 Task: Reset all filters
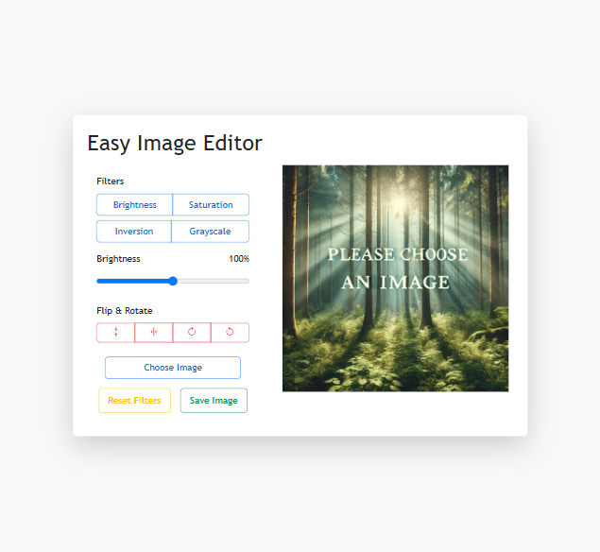click(134, 401)
